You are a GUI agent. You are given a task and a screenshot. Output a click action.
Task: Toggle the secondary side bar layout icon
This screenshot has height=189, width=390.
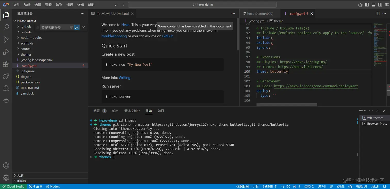coord(380,5)
